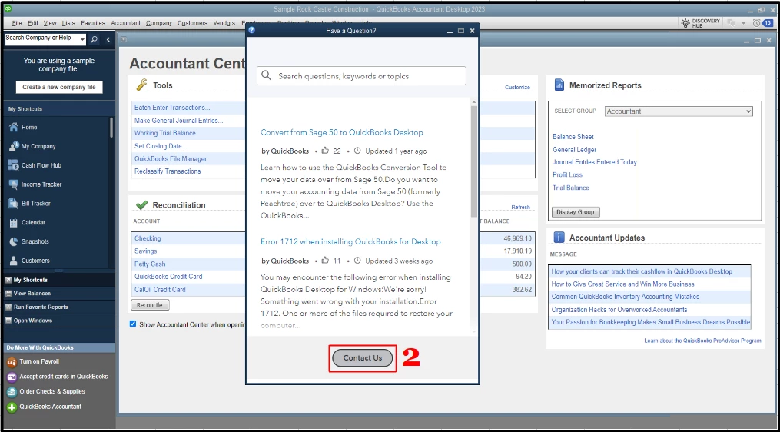Open the Vendors menu
The height and width of the screenshot is (432, 780).
click(x=224, y=23)
